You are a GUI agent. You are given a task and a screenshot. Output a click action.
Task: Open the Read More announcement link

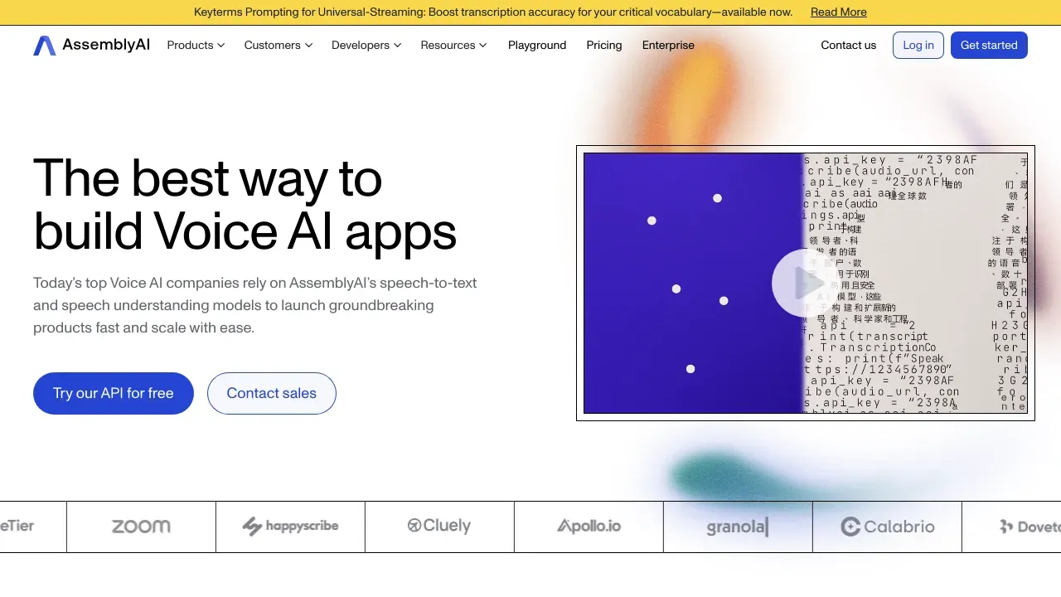pyautogui.click(x=838, y=12)
